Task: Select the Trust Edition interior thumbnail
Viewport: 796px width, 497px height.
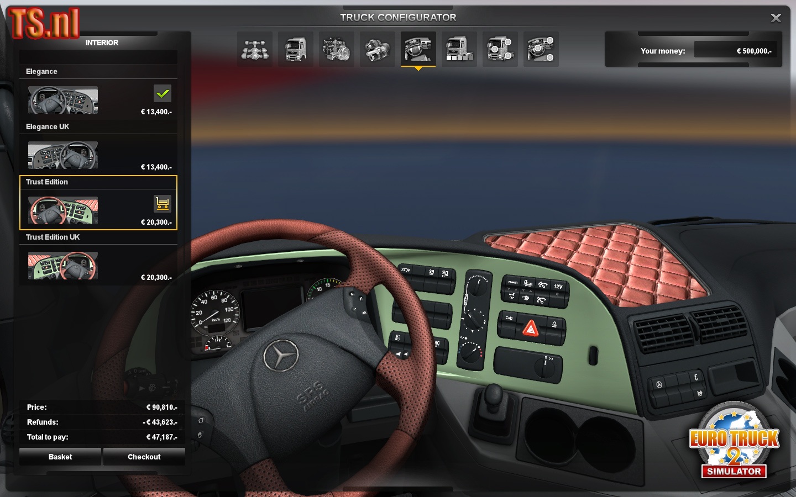Action: point(63,210)
